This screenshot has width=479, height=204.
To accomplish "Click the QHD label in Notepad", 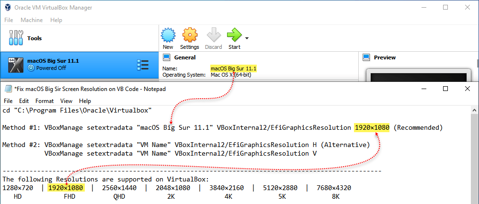I will [x=119, y=196].
